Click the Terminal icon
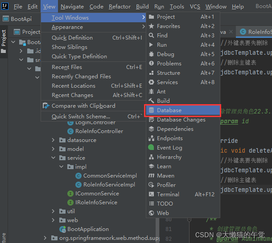The image size is (272, 243). pyautogui.click(x=151, y=194)
